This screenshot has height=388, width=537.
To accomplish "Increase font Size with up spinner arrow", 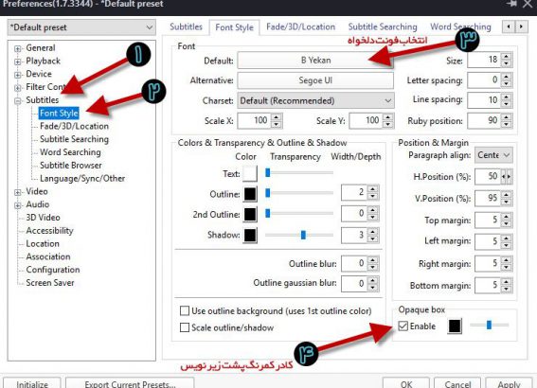I will [506, 57].
